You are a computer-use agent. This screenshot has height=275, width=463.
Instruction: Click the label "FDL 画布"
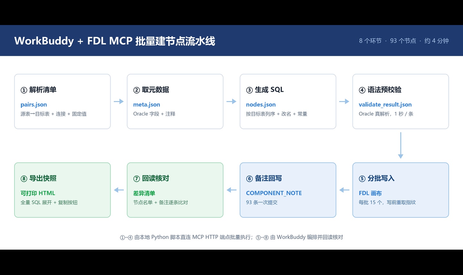coord(370,193)
